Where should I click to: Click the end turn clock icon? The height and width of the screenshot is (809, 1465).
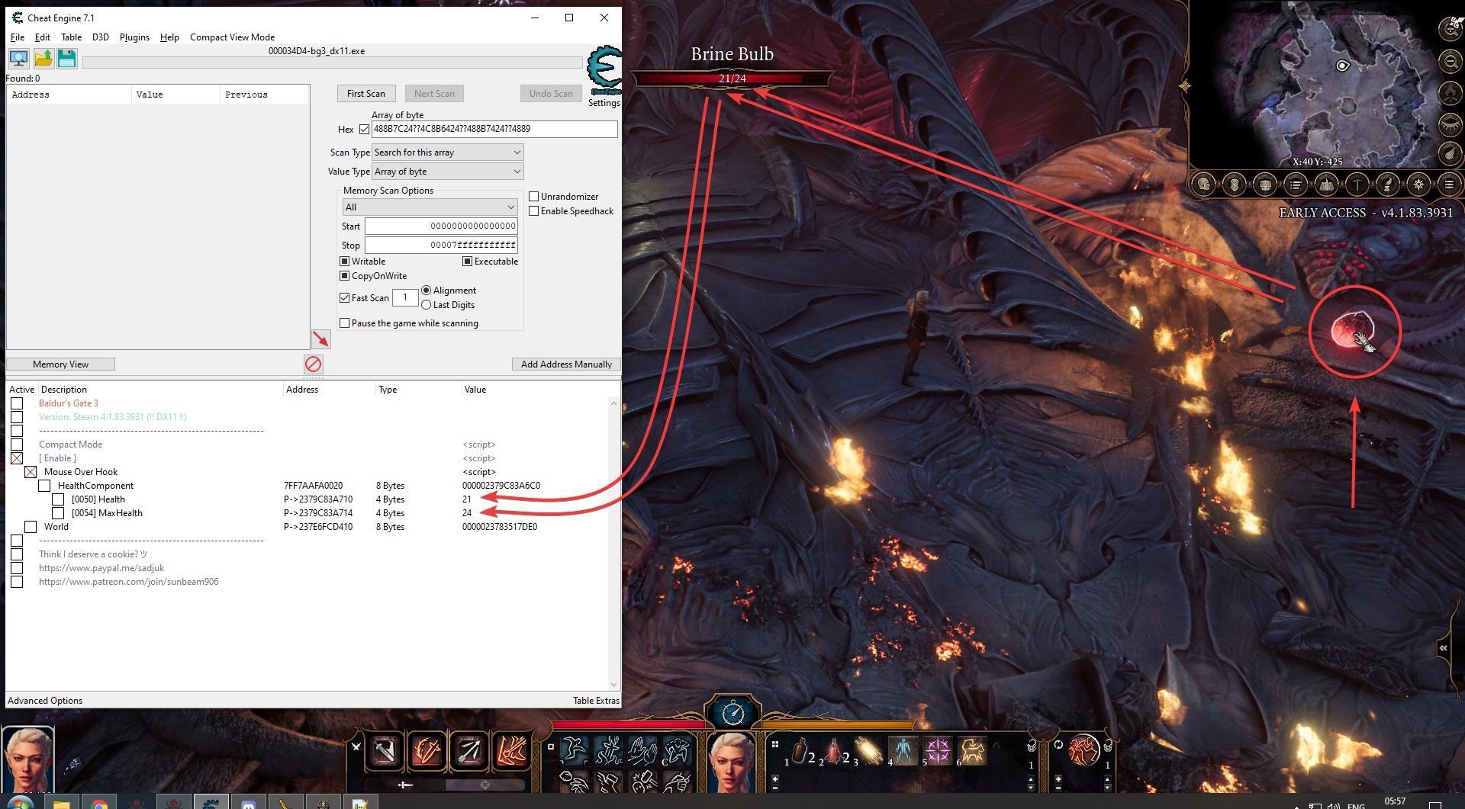pyautogui.click(x=732, y=713)
